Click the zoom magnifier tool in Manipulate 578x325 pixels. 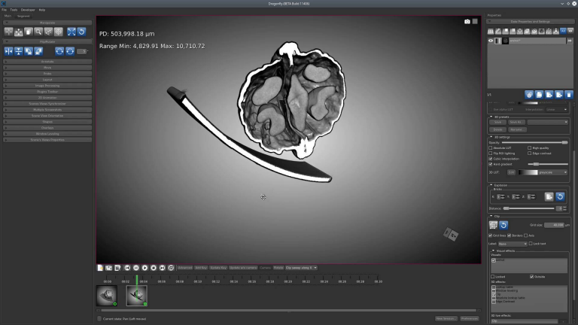click(38, 32)
